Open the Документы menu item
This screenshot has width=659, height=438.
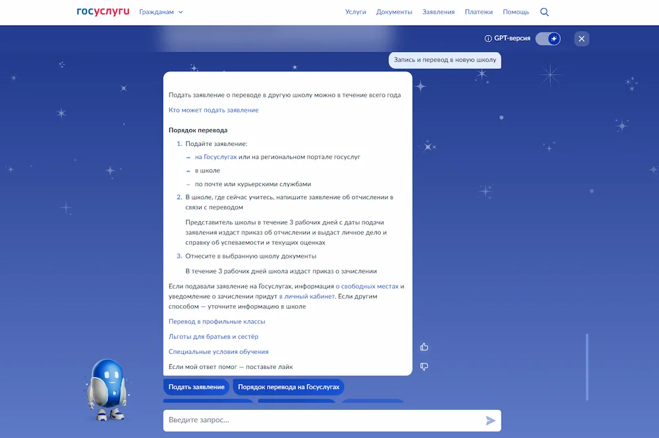(x=394, y=12)
